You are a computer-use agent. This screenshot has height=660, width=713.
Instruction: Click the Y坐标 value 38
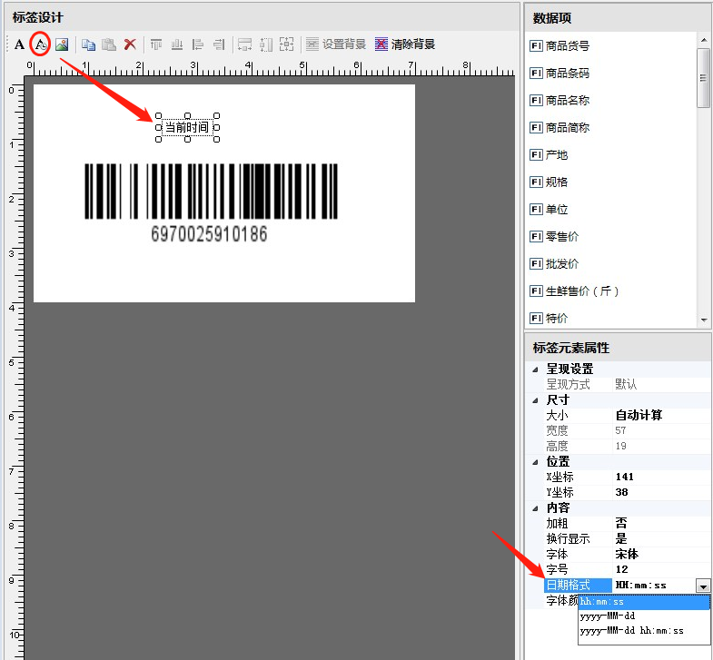(x=621, y=492)
